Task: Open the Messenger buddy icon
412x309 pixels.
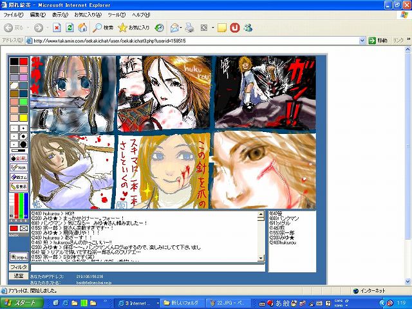Action: (248, 28)
